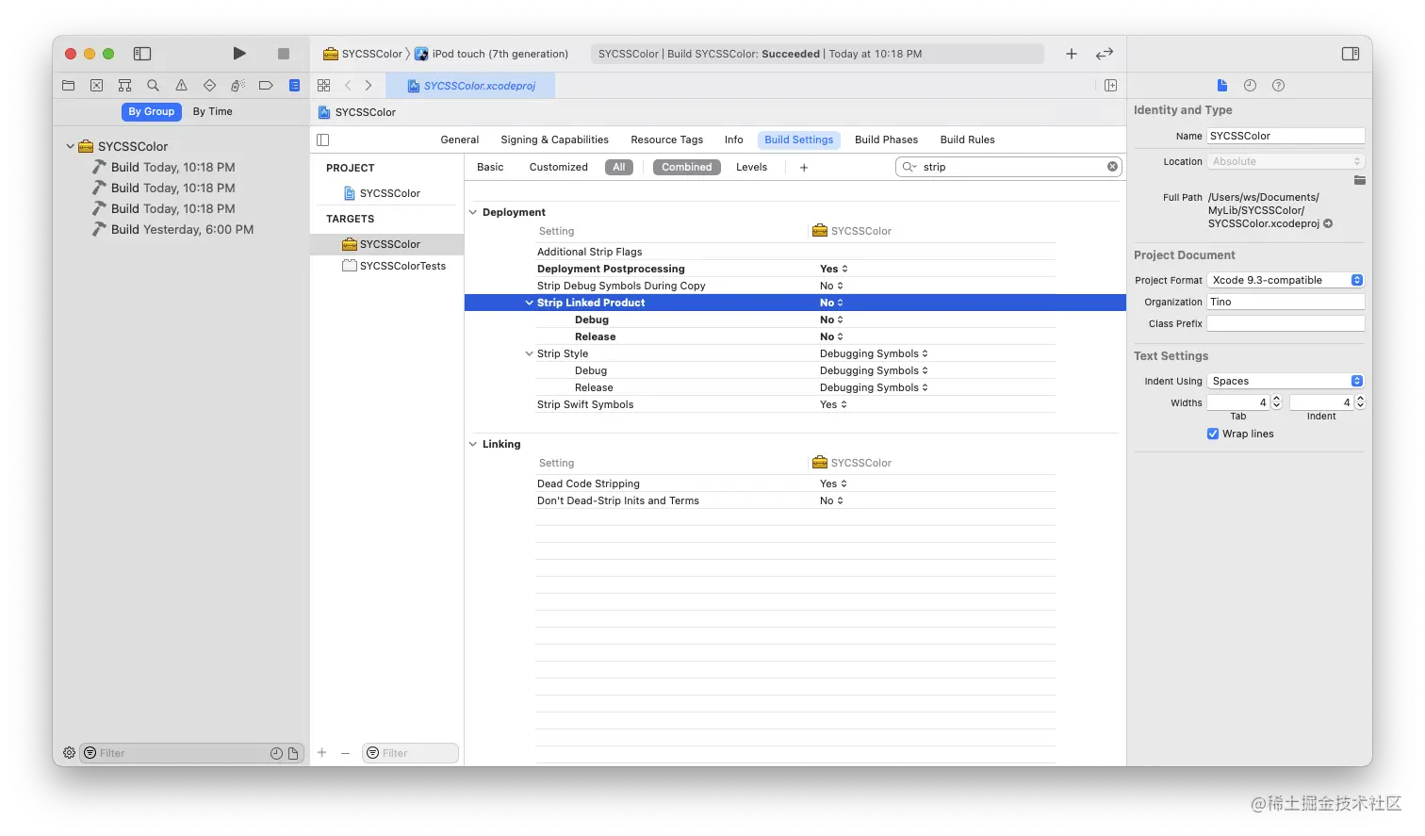Collapse the SYCSSColor report group
1425x836 pixels.
[70, 146]
